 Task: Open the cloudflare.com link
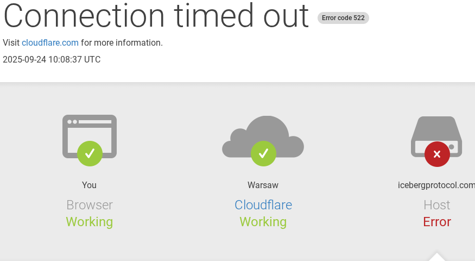pyautogui.click(x=50, y=43)
